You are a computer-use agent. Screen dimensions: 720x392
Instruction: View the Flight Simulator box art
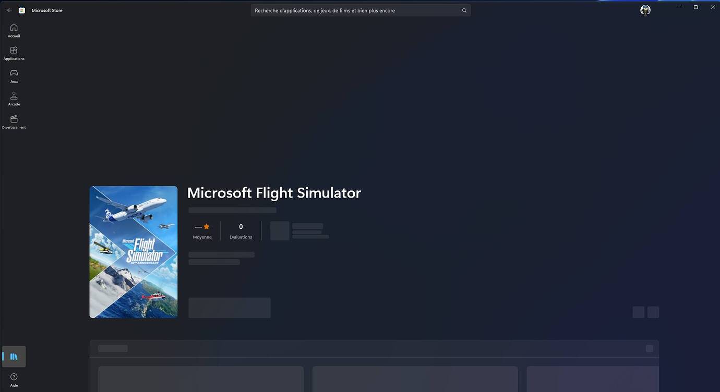(133, 252)
